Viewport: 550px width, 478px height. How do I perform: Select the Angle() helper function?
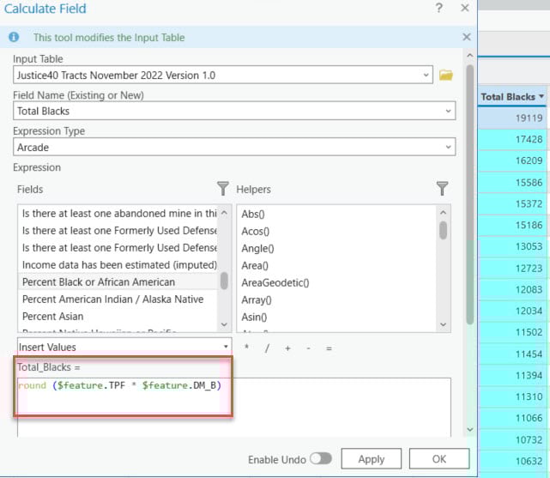(336, 248)
